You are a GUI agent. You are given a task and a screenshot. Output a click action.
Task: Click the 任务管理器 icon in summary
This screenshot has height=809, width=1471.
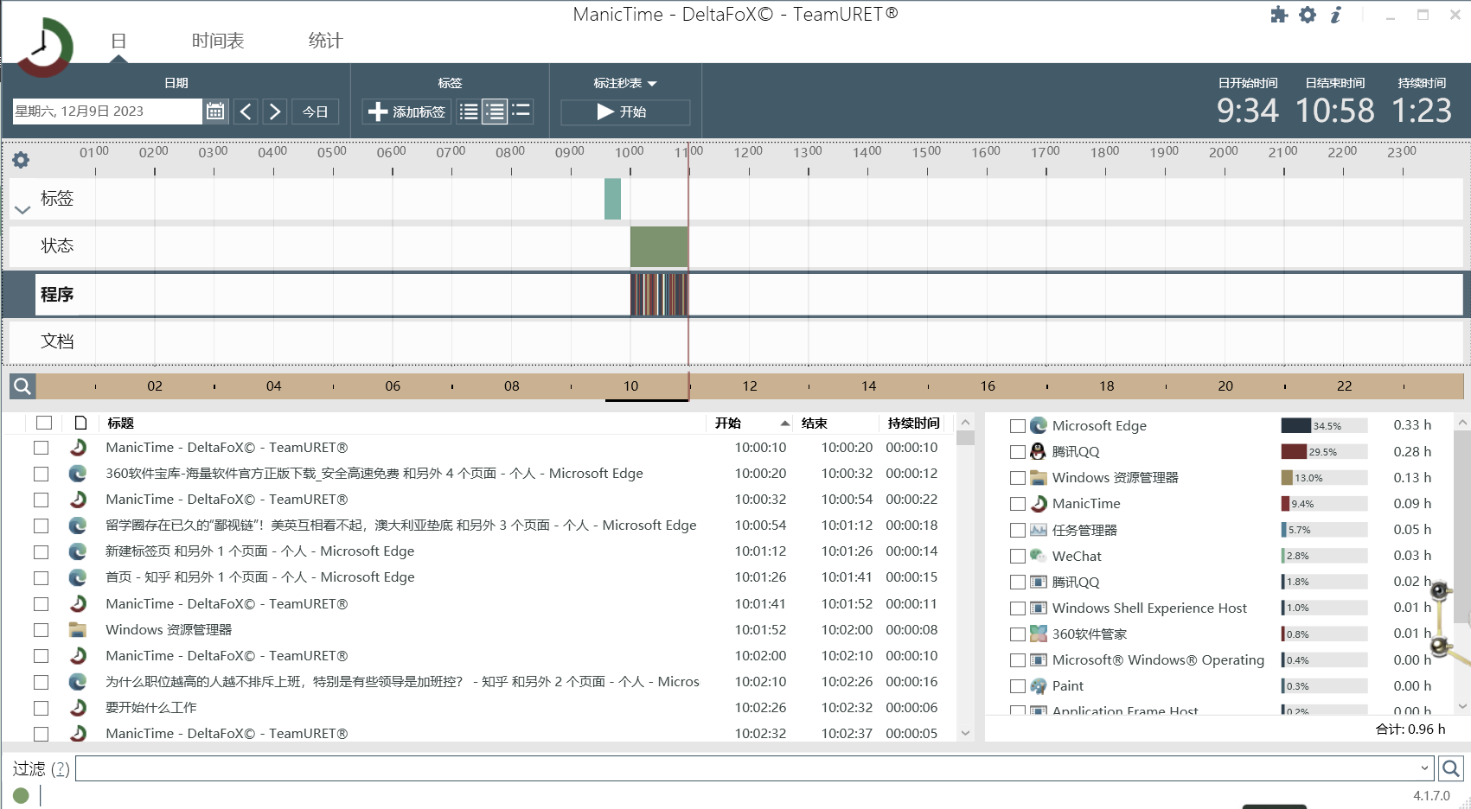tap(1039, 530)
